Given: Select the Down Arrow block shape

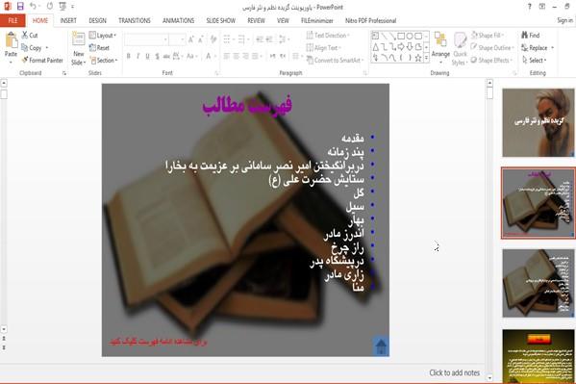Looking at the screenshot, I should pyautogui.click(x=410, y=47).
